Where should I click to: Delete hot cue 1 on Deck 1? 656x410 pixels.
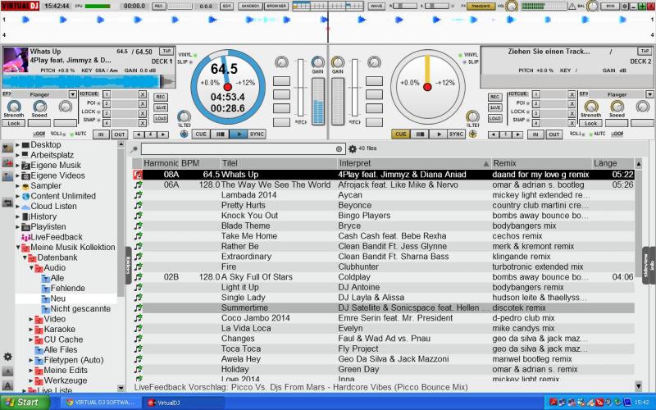[x=142, y=94]
